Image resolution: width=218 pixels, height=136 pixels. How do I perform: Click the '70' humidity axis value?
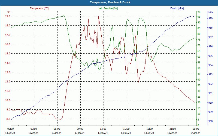pos(199,45)
